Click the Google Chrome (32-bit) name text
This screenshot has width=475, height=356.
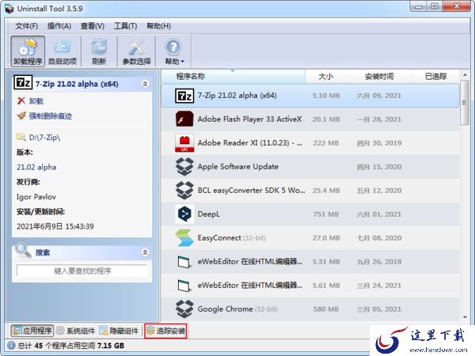click(x=237, y=309)
